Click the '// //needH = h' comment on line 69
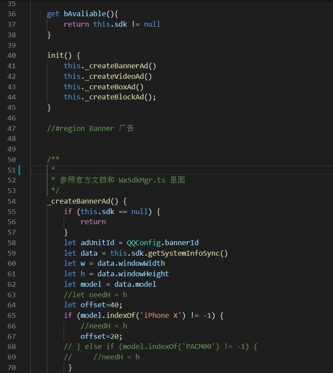 [102, 357]
